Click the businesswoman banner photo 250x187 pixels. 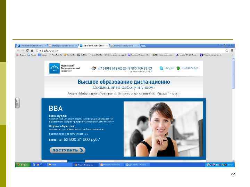[163, 129]
